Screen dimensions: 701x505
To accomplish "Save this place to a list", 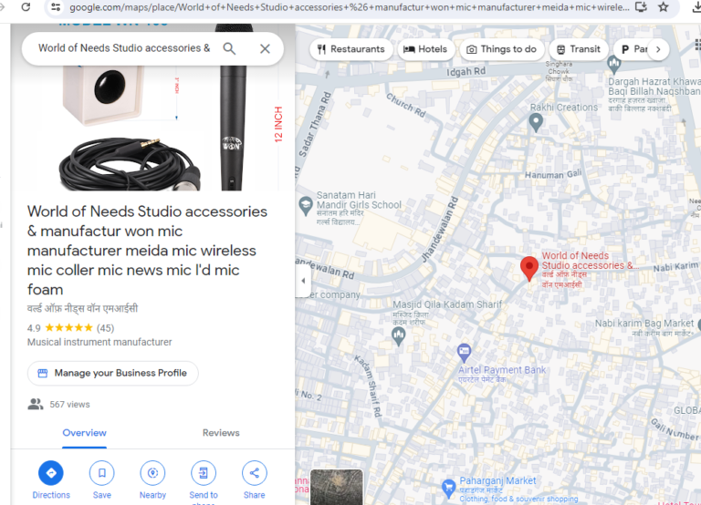I will click(x=102, y=473).
